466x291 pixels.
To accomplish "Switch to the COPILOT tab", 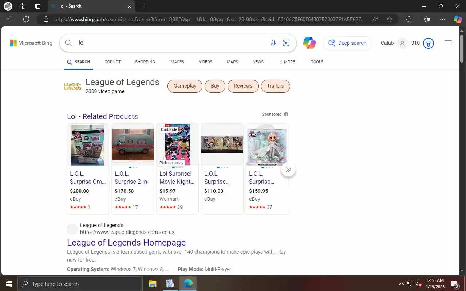I will point(112,62).
